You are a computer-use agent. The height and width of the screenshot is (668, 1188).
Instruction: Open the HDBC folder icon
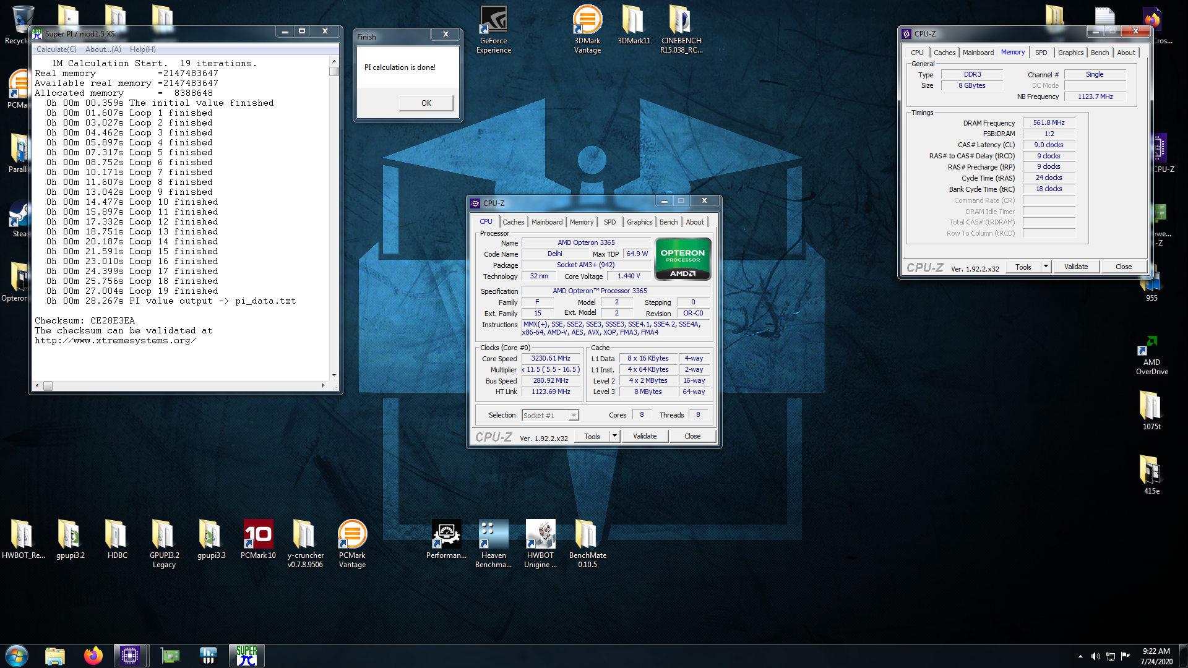pyautogui.click(x=117, y=539)
